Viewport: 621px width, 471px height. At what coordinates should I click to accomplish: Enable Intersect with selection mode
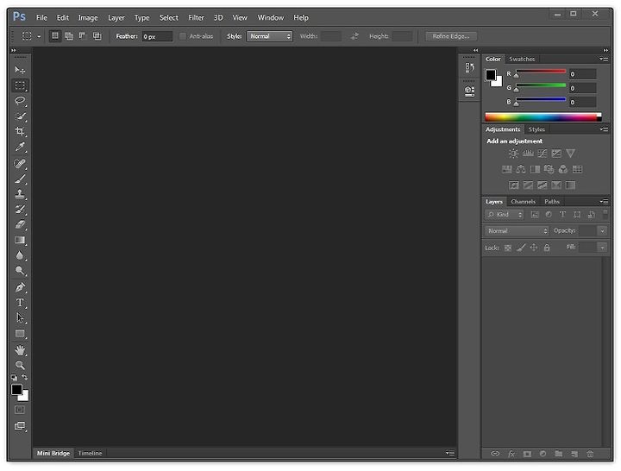[x=97, y=36]
